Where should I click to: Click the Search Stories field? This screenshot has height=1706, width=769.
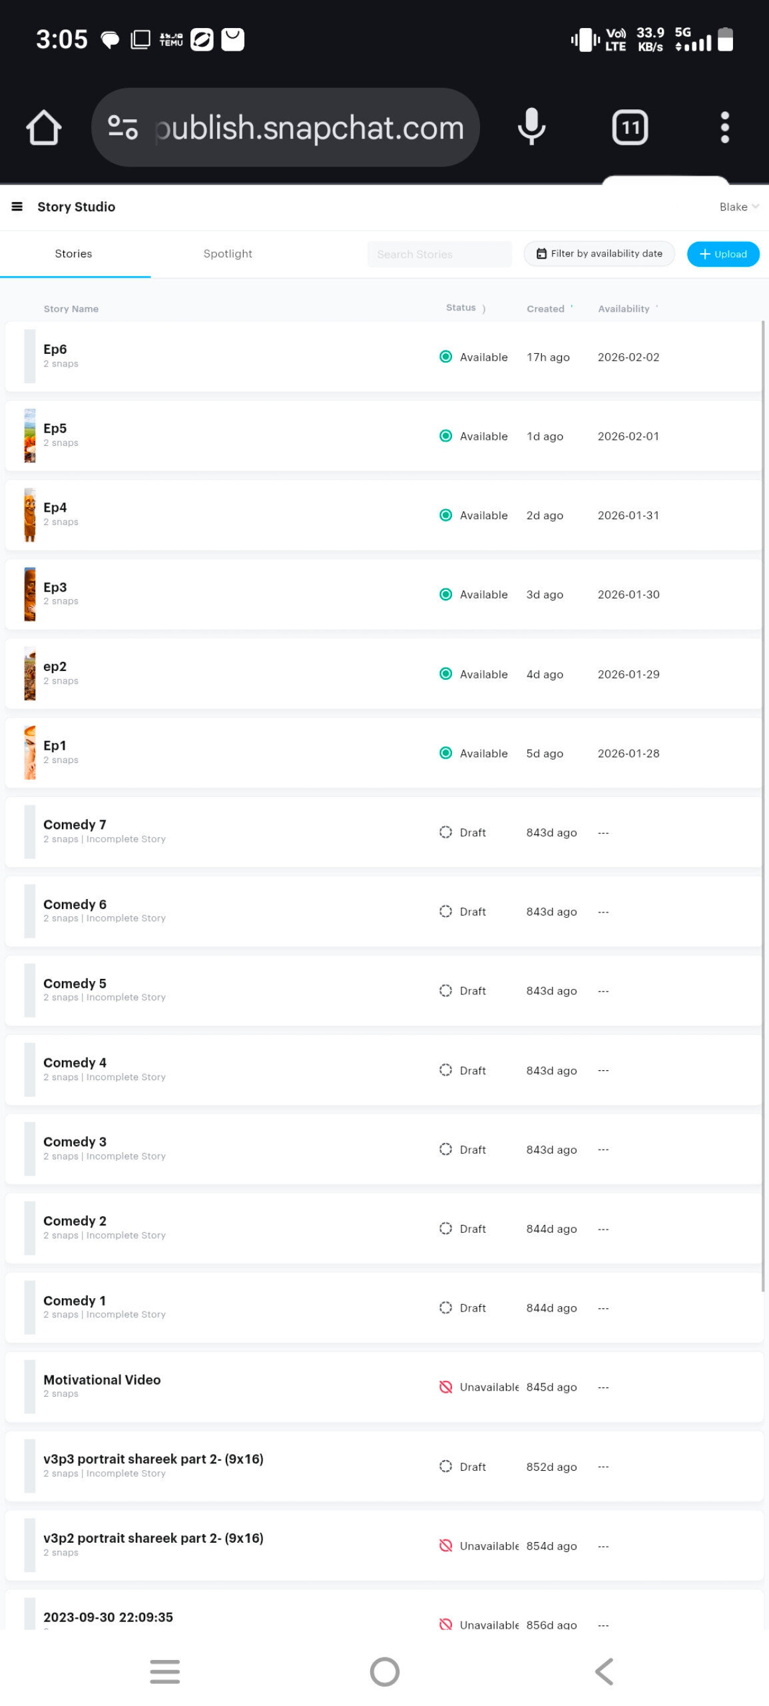click(439, 254)
